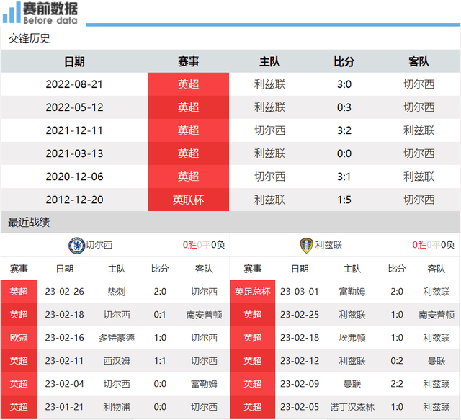Click 南安普顿 in Chelsea's 23-02-18 row
The image size is (461, 420).
[204, 315]
